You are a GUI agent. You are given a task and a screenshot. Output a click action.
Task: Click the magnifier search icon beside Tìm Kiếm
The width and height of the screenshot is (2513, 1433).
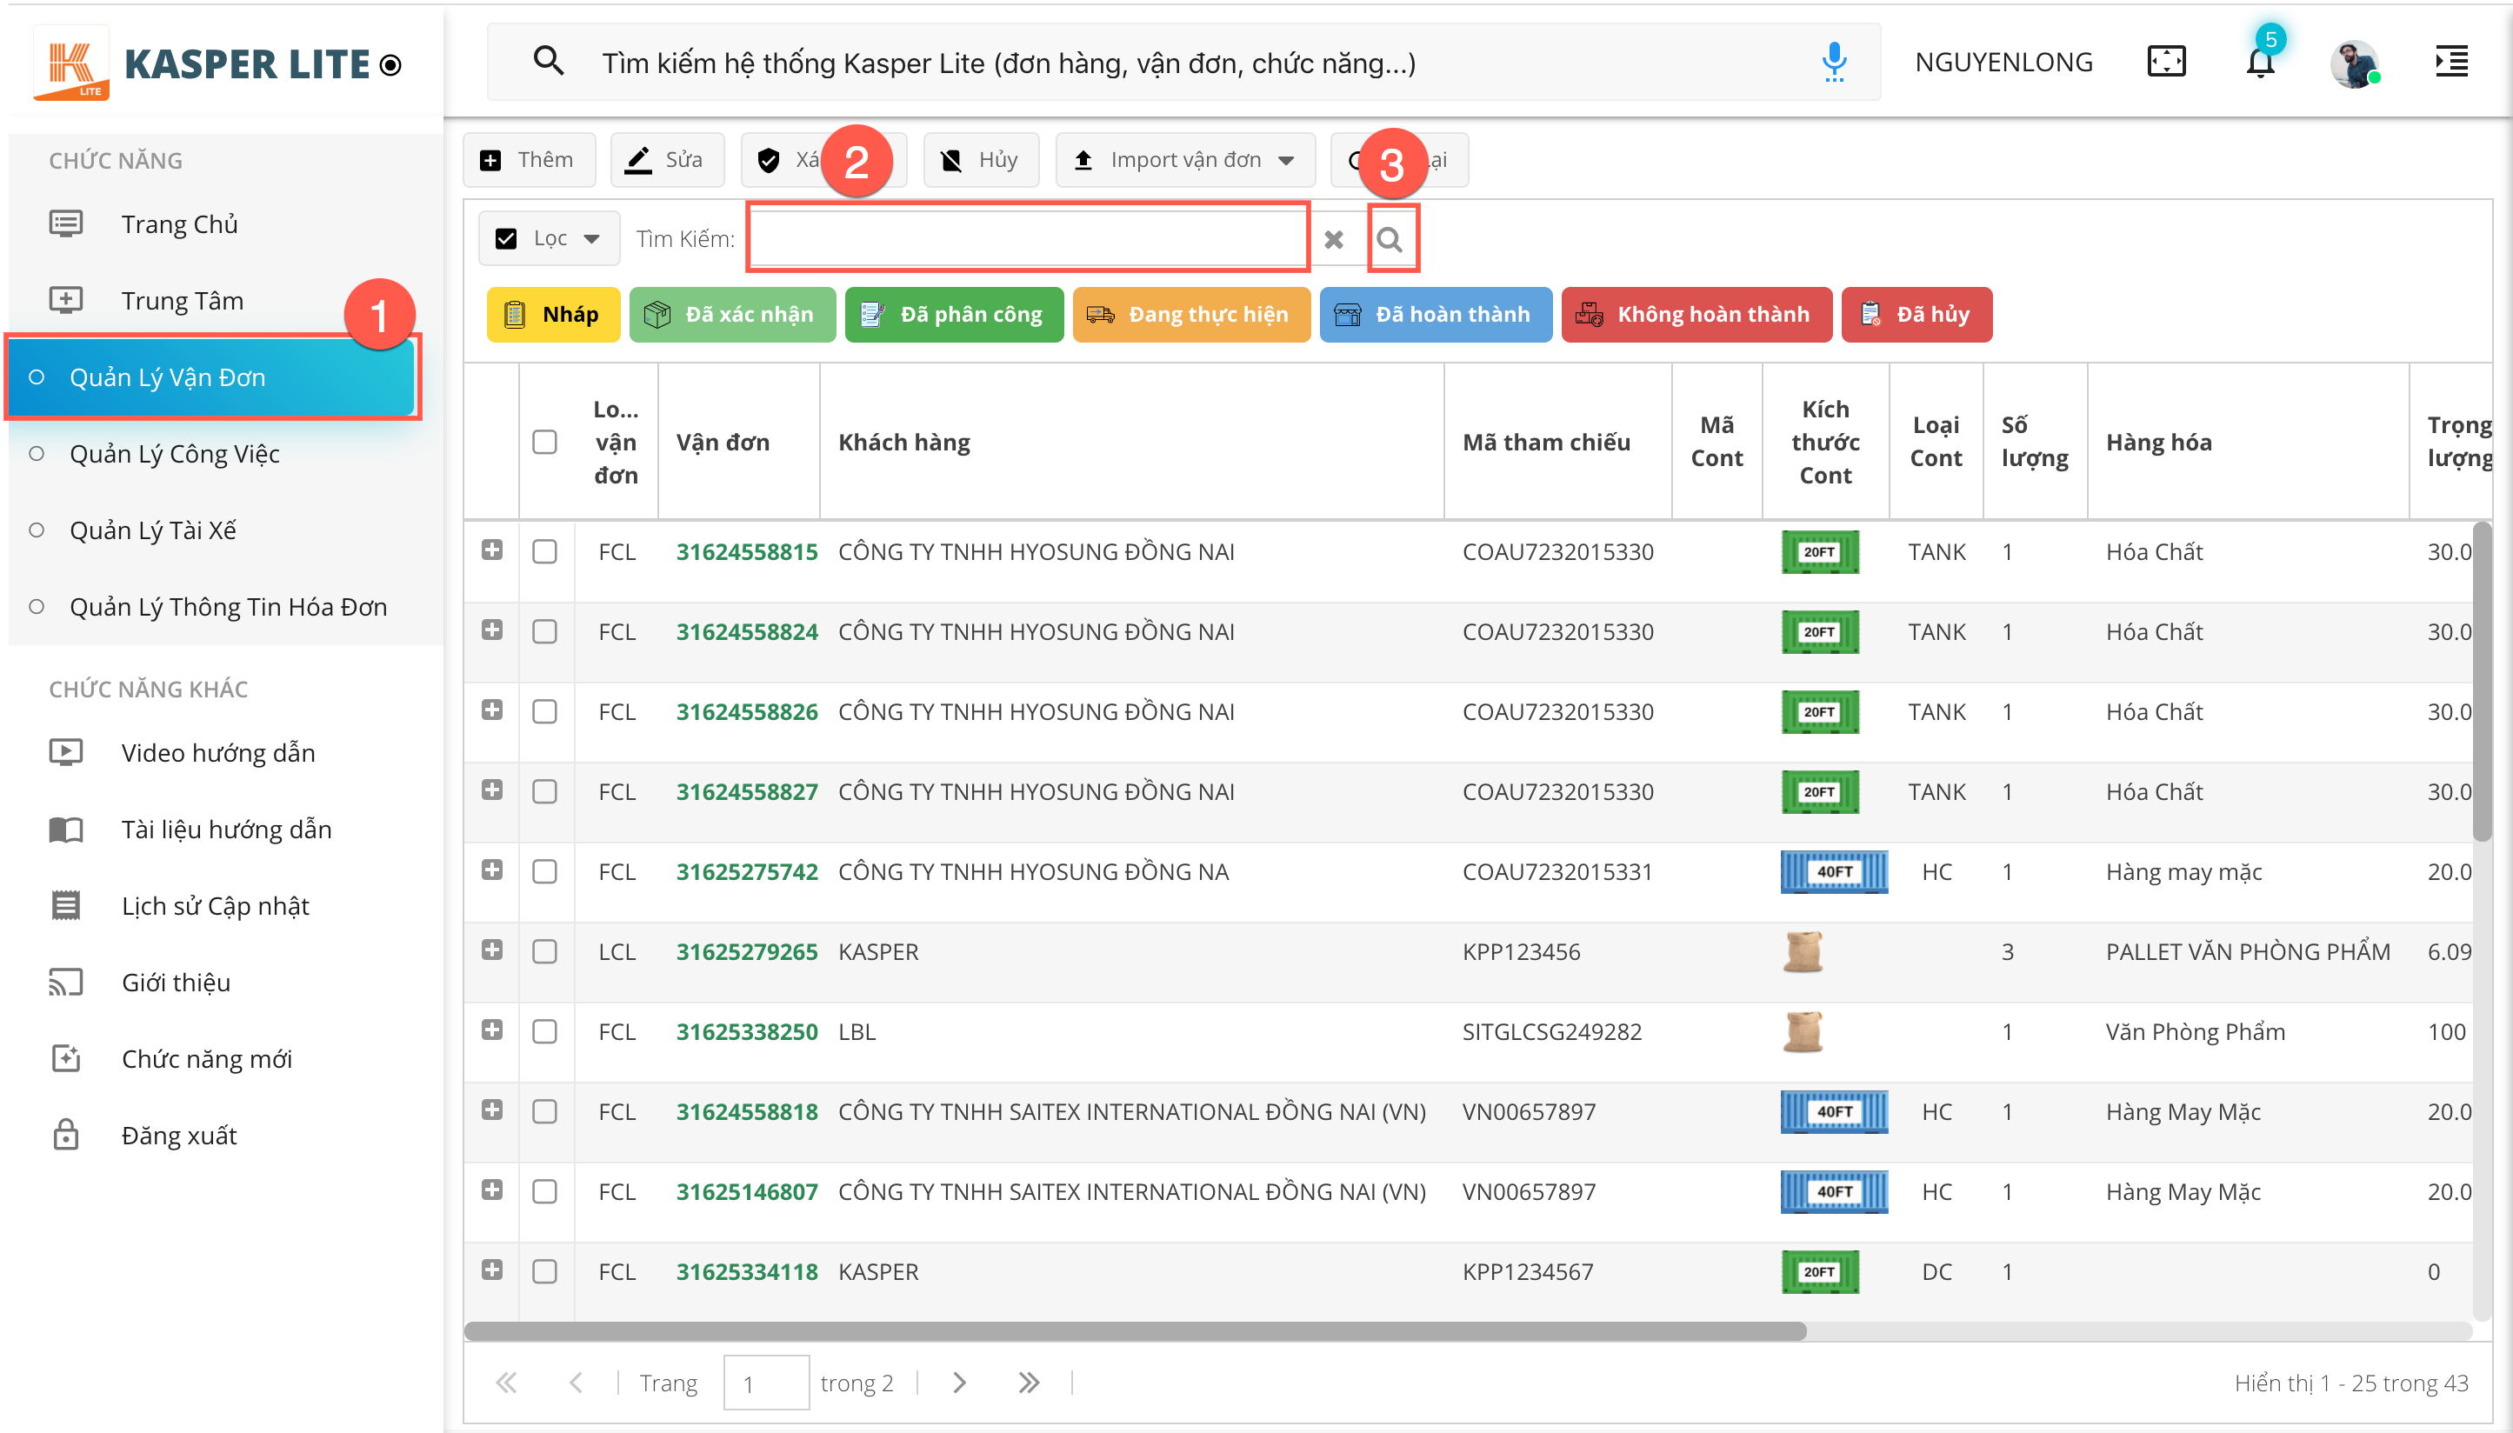coord(1390,239)
